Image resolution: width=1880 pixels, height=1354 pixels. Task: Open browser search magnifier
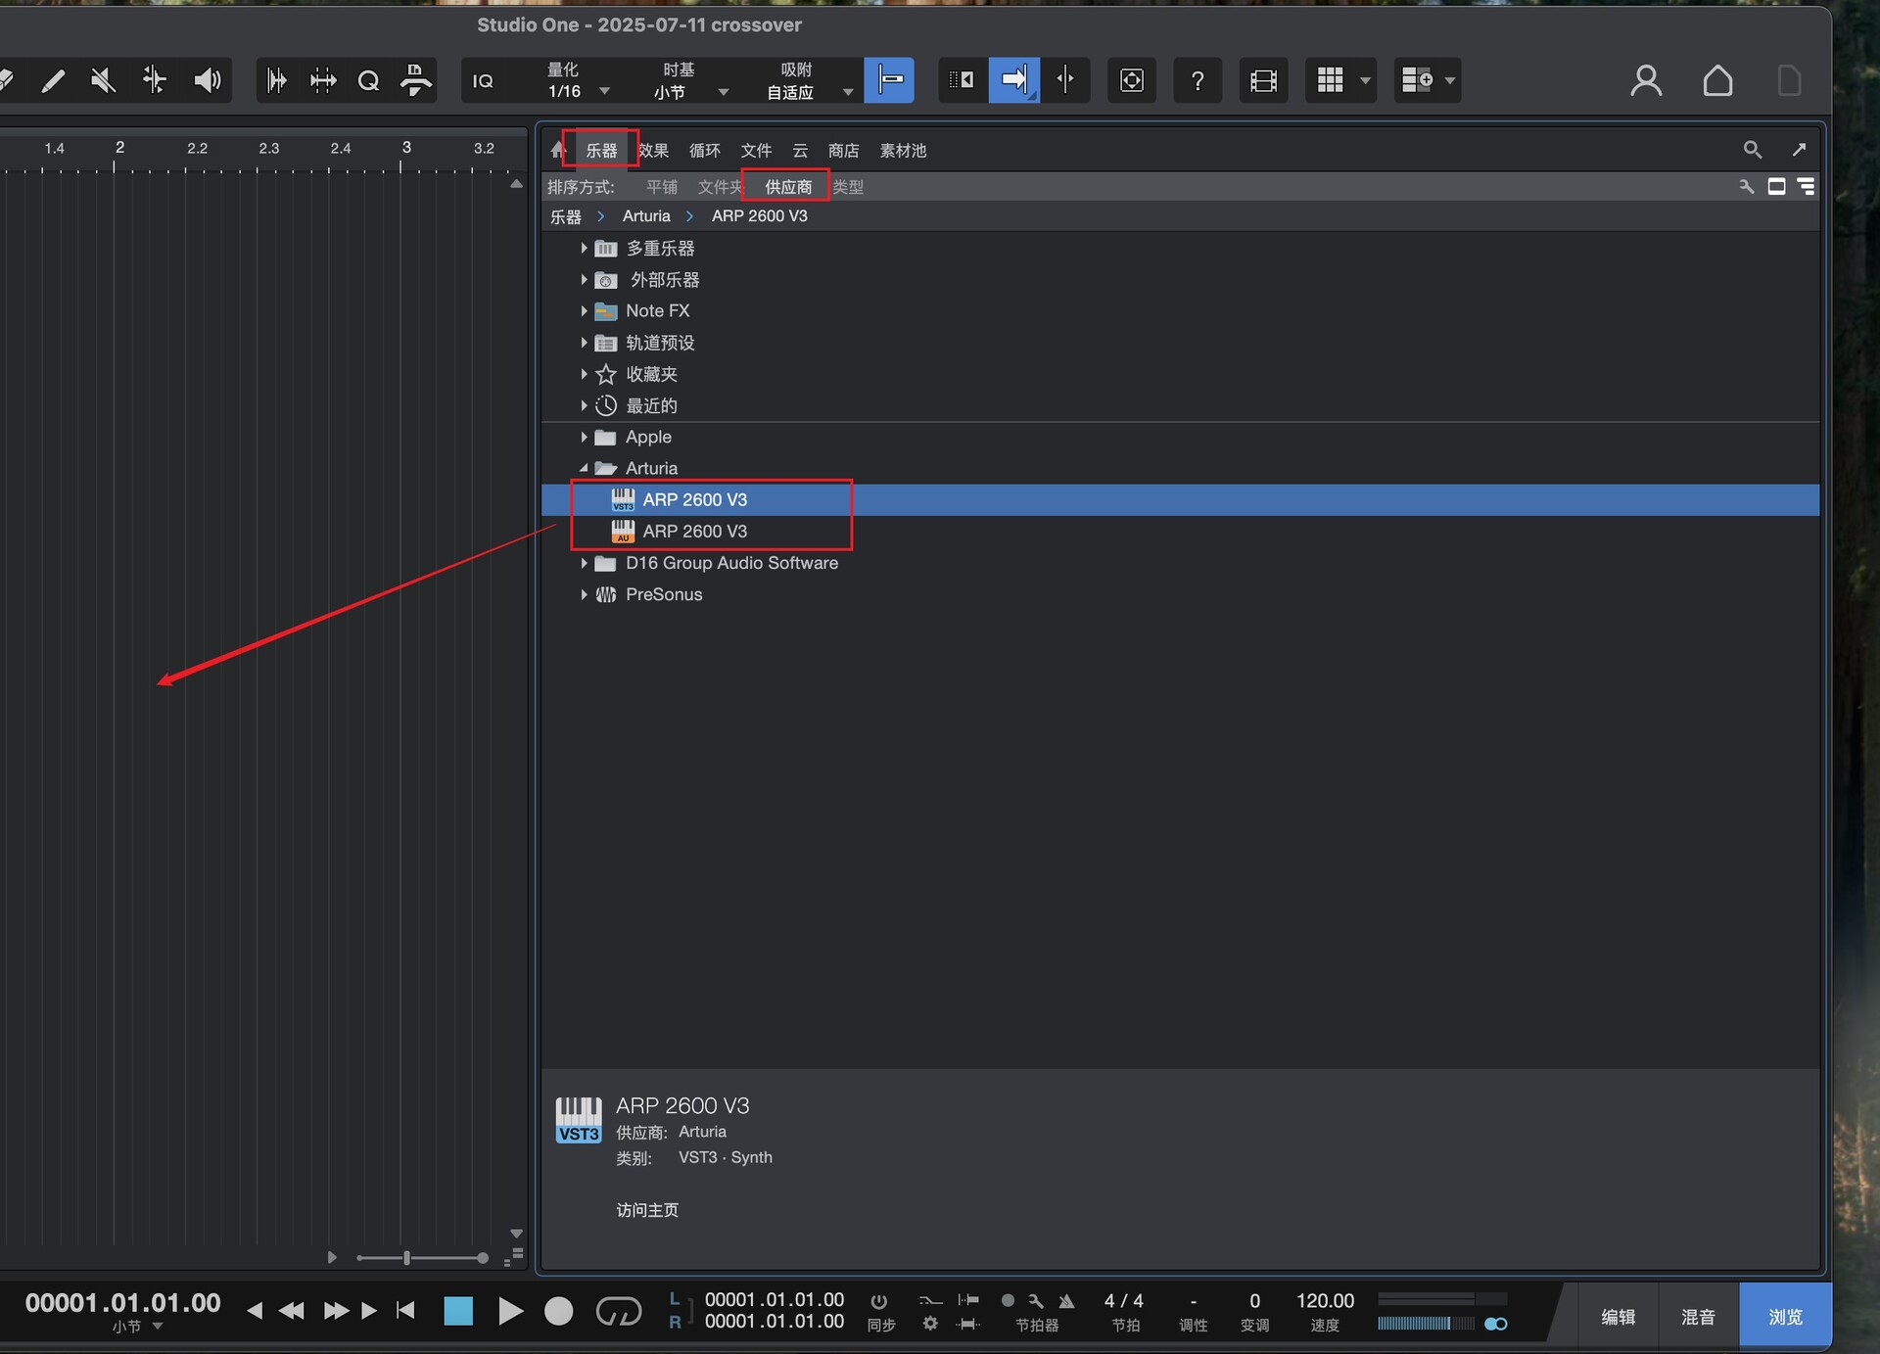pyautogui.click(x=1752, y=149)
